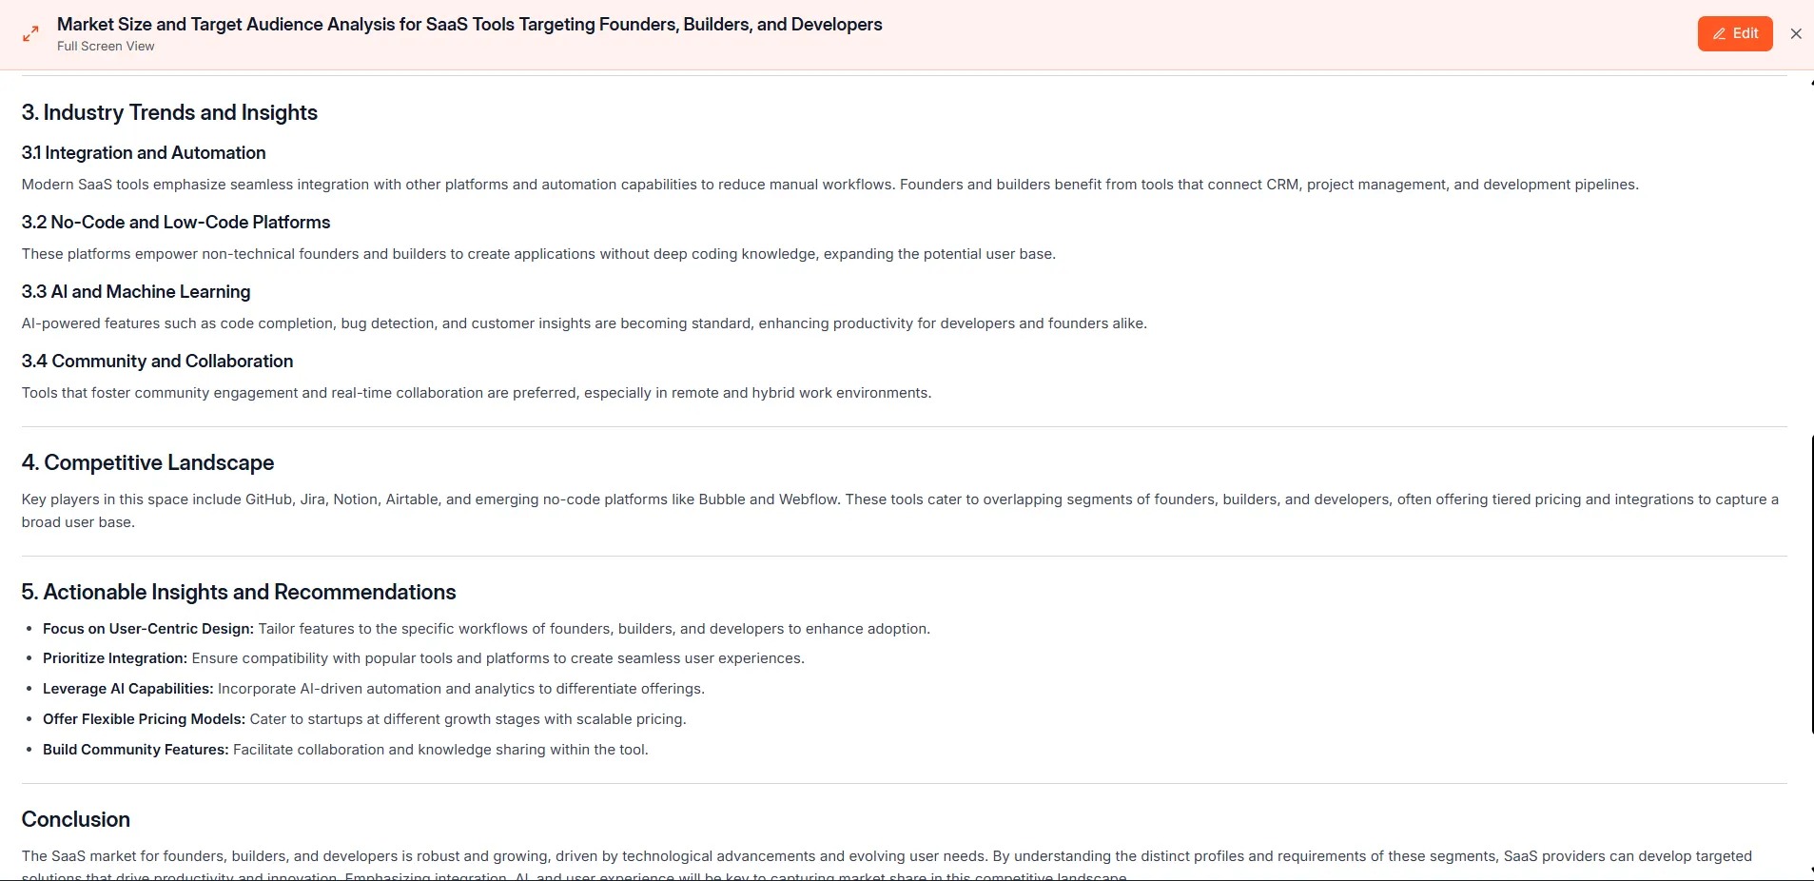Image resolution: width=1814 pixels, height=881 pixels.
Task: Click the "5. Actionable Insights and Recommendations" heading
Action: click(239, 592)
